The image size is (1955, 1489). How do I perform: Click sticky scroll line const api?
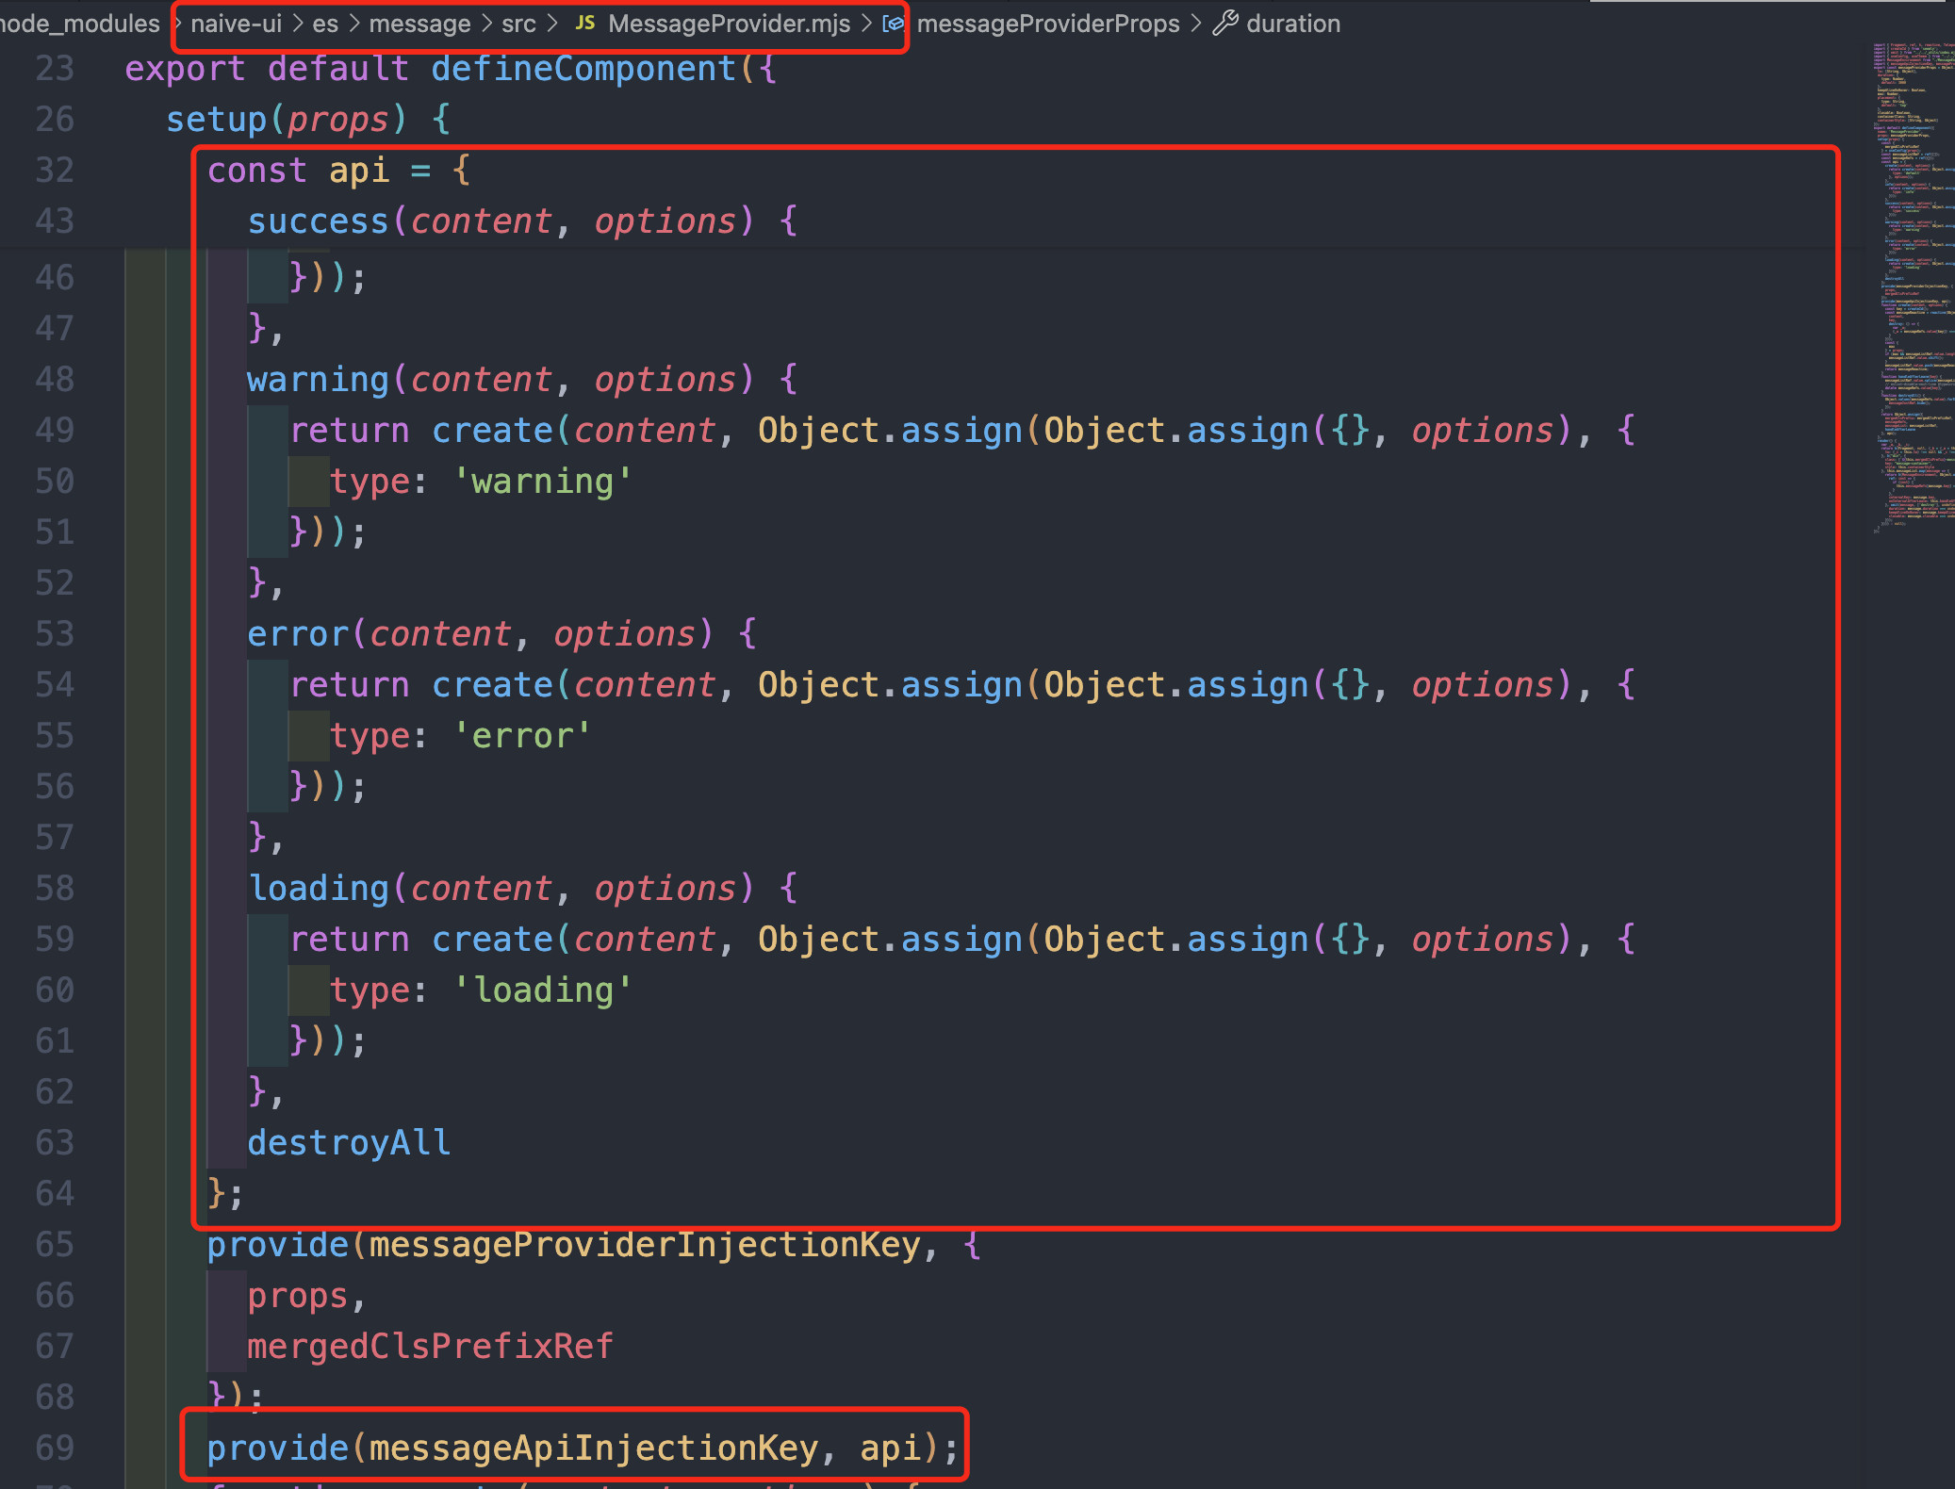337,171
